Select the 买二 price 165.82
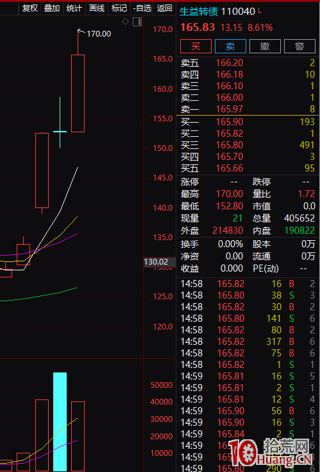The width and height of the screenshot is (320, 472). click(229, 134)
